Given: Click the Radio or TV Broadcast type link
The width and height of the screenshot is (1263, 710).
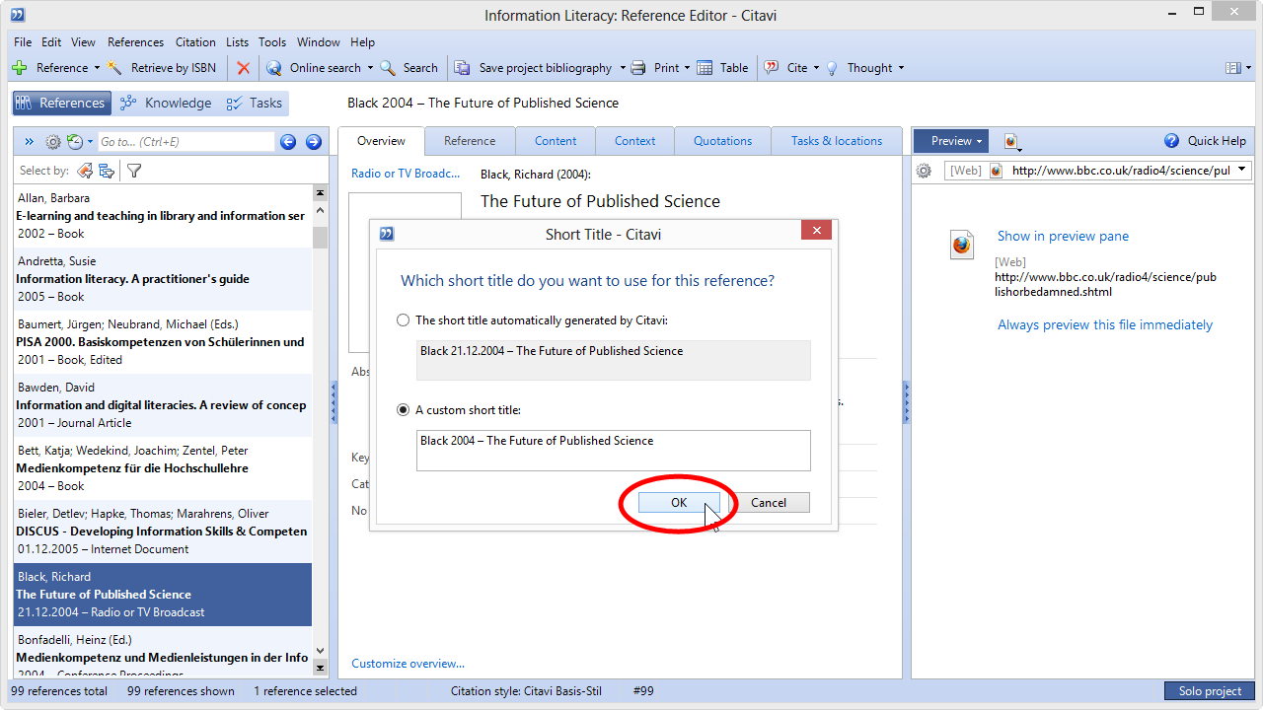Looking at the screenshot, I should click(406, 174).
